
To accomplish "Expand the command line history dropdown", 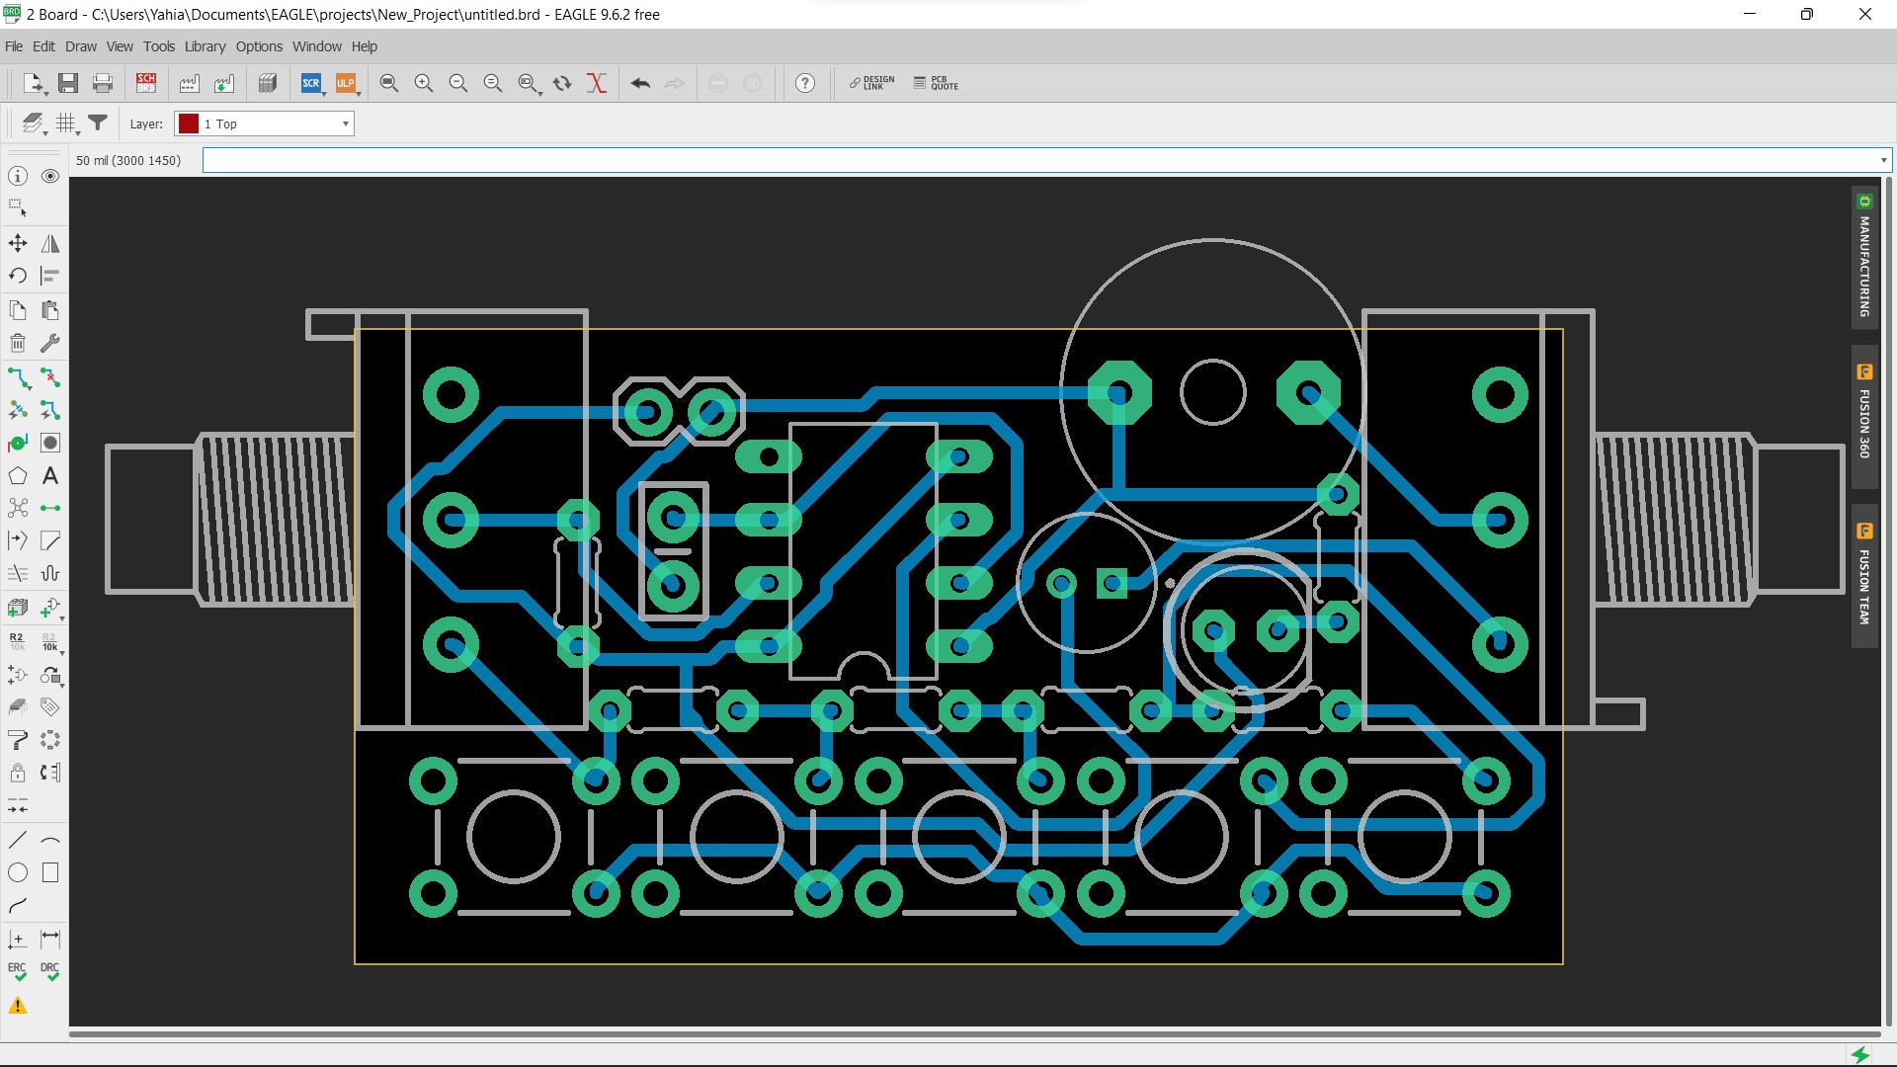I will click(1883, 160).
